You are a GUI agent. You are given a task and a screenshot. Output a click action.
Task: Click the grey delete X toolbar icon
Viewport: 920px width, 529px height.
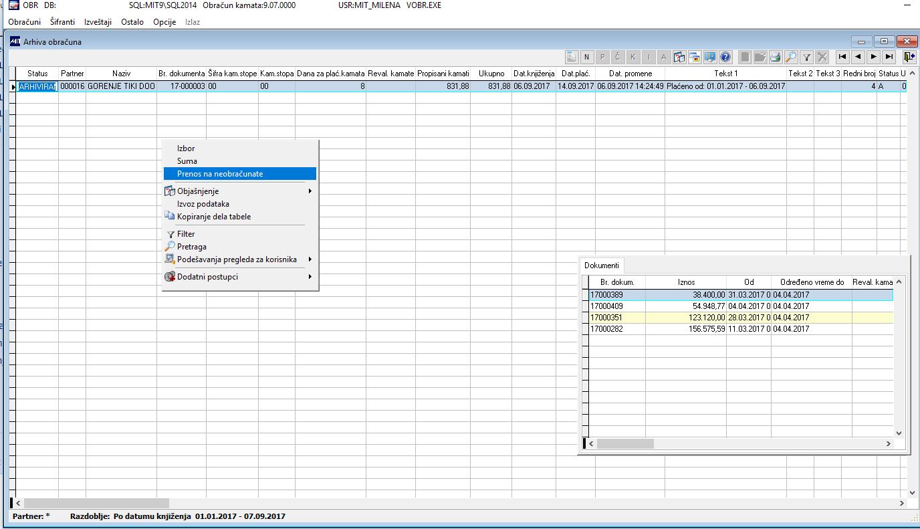click(822, 57)
